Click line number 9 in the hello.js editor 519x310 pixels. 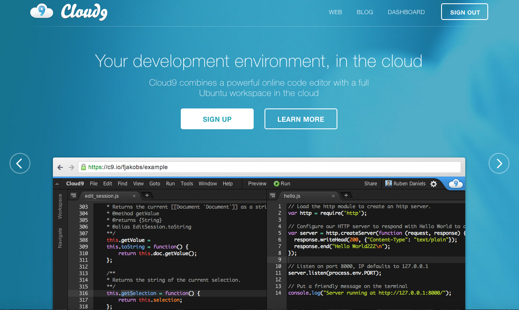(x=280, y=260)
